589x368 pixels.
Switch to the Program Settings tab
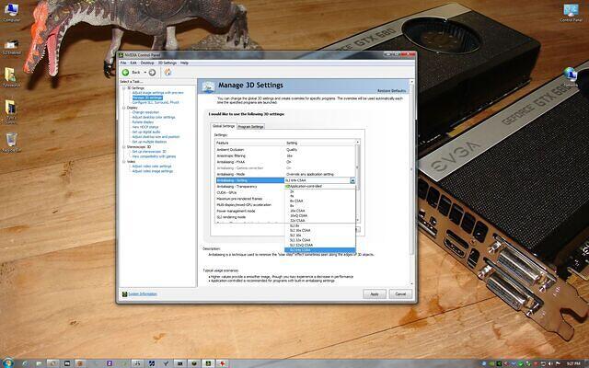point(251,126)
